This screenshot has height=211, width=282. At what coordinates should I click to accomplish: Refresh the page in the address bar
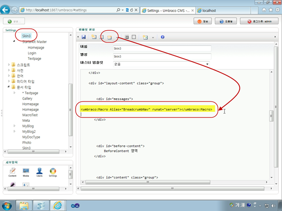[x=132, y=10]
